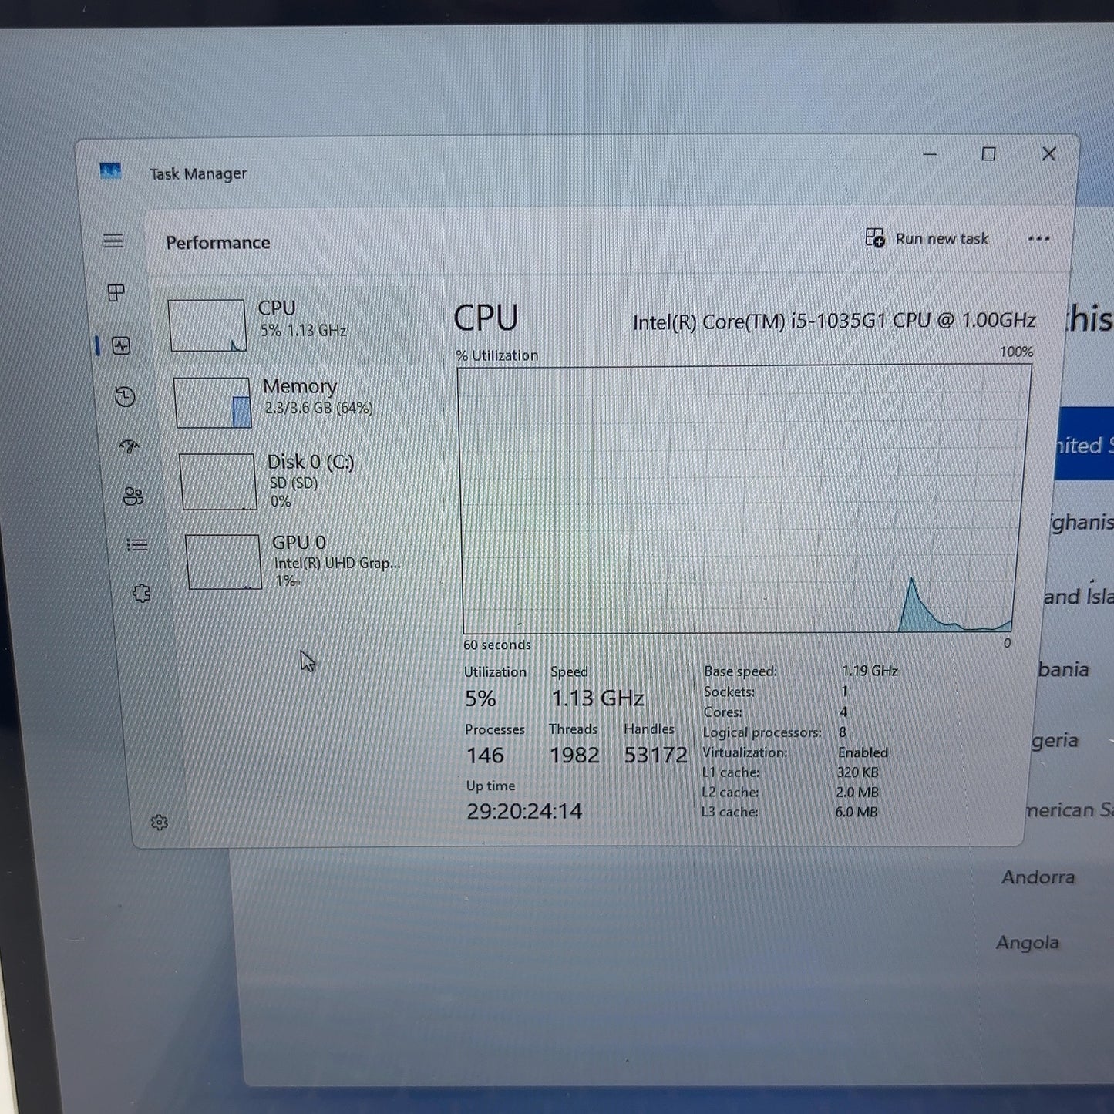Open the Startup apps icon
This screenshot has width=1114, height=1114.
pyautogui.click(x=130, y=446)
